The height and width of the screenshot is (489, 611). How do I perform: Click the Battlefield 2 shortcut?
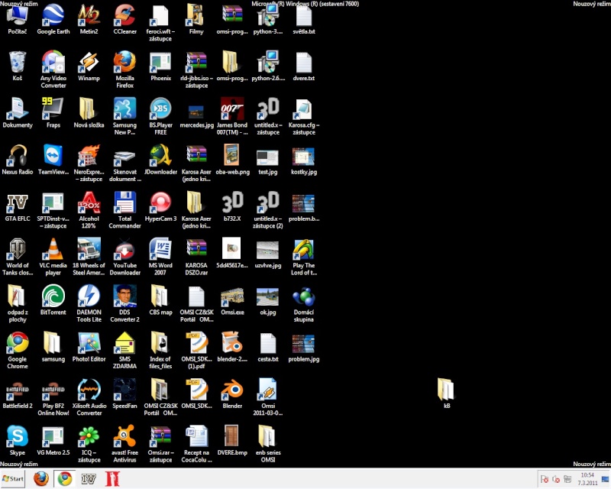pos(17,393)
